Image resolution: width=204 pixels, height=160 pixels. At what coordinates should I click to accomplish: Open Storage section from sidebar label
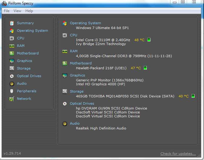tap(24, 68)
